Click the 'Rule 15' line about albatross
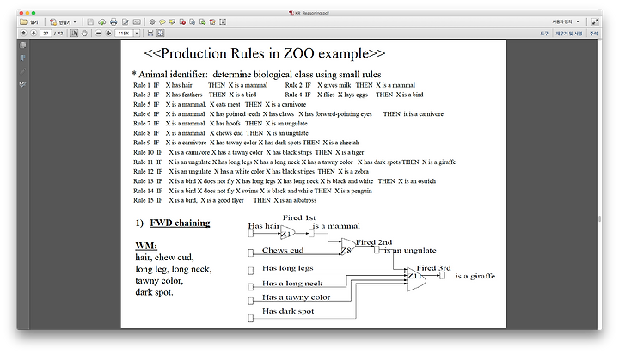This screenshot has height=354, width=619. click(224, 200)
